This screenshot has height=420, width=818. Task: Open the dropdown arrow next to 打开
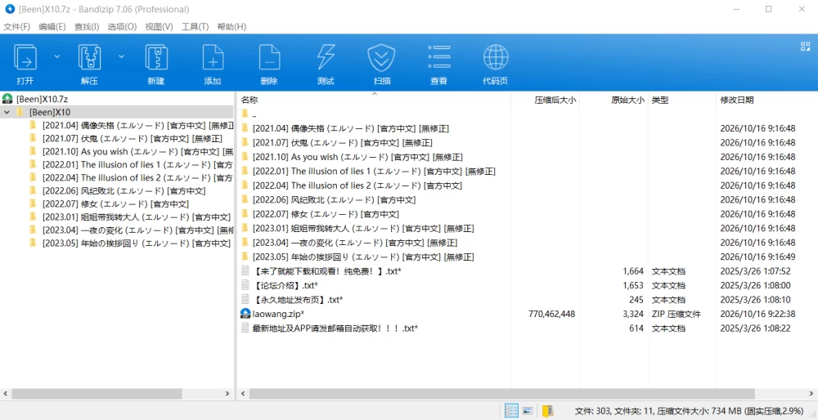tap(57, 56)
